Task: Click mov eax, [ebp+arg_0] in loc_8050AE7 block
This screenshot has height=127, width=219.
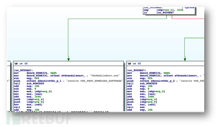Action: [x=33, y=91]
